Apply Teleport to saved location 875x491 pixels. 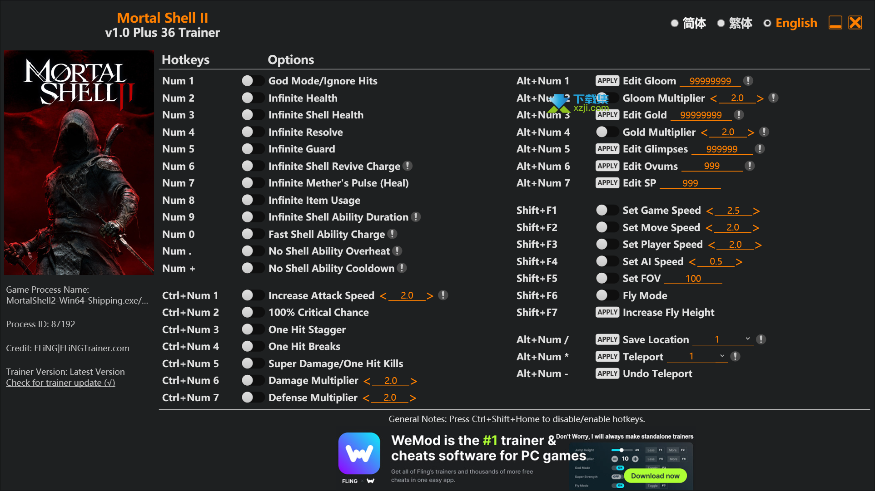coord(607,357)
